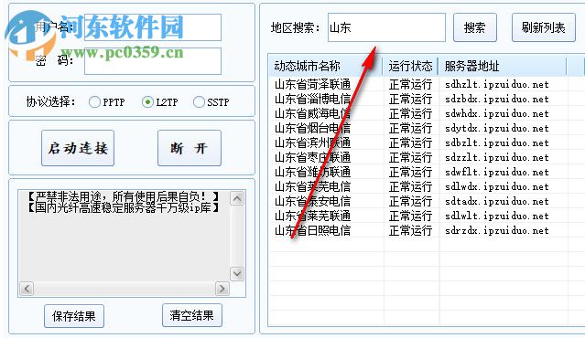
Task: Click server address sdwflt.ipzuiduo.net
Action: click(x=497, y=173)
